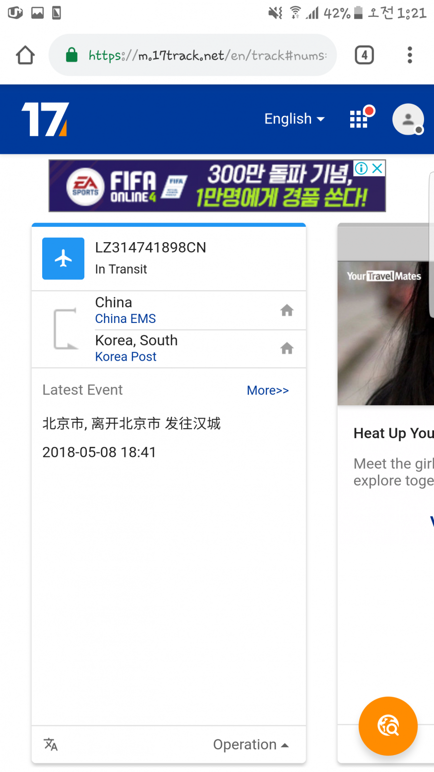434x772 pixels.
Task: Open the China EMS carrier link
Action: 125,319
